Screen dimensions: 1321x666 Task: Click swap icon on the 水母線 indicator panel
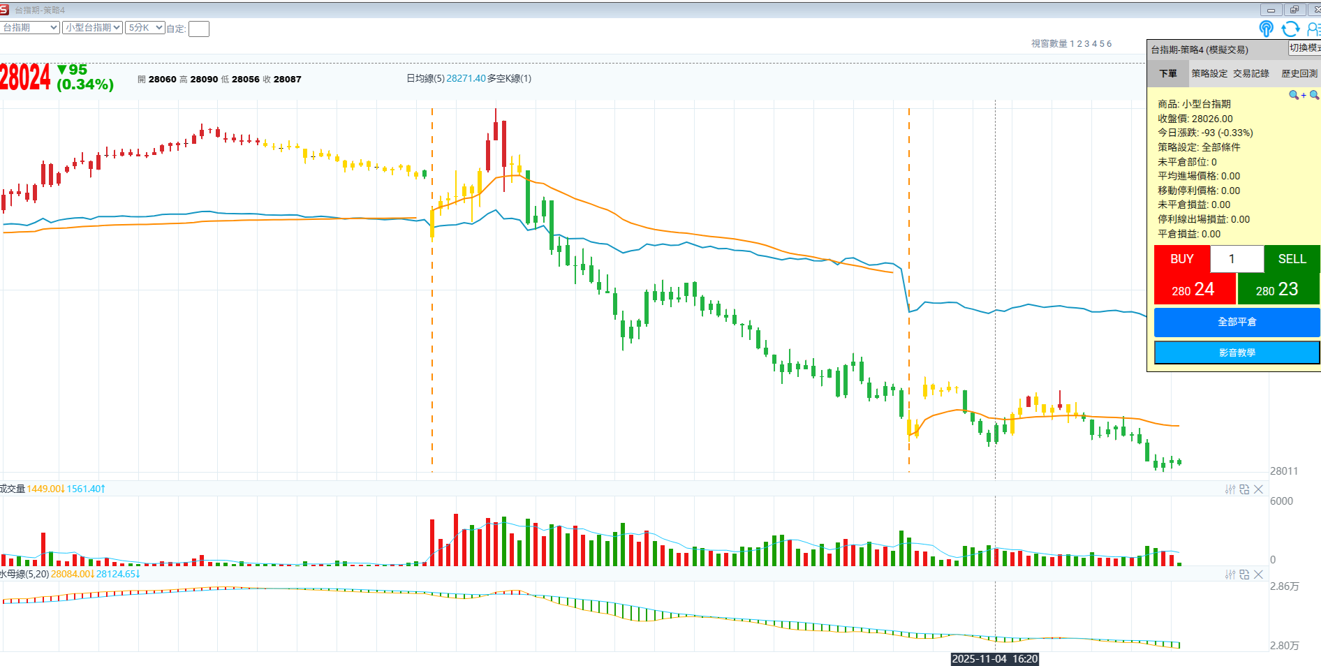coord(1244,575)
